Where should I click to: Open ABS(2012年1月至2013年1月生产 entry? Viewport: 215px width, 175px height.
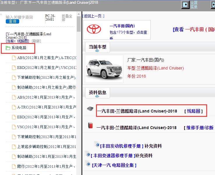(46, 97)
